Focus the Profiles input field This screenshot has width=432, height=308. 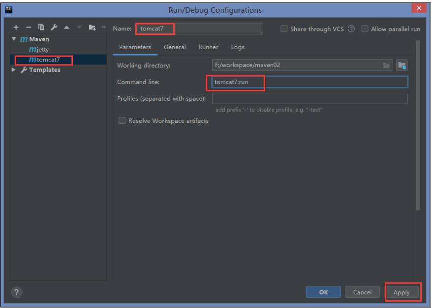tap(309, 98)
